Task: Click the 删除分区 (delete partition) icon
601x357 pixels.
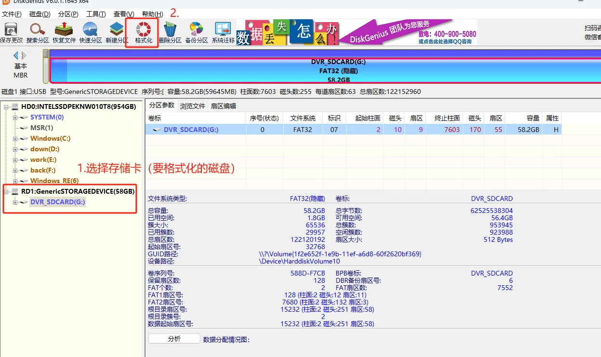Action: 170,33
